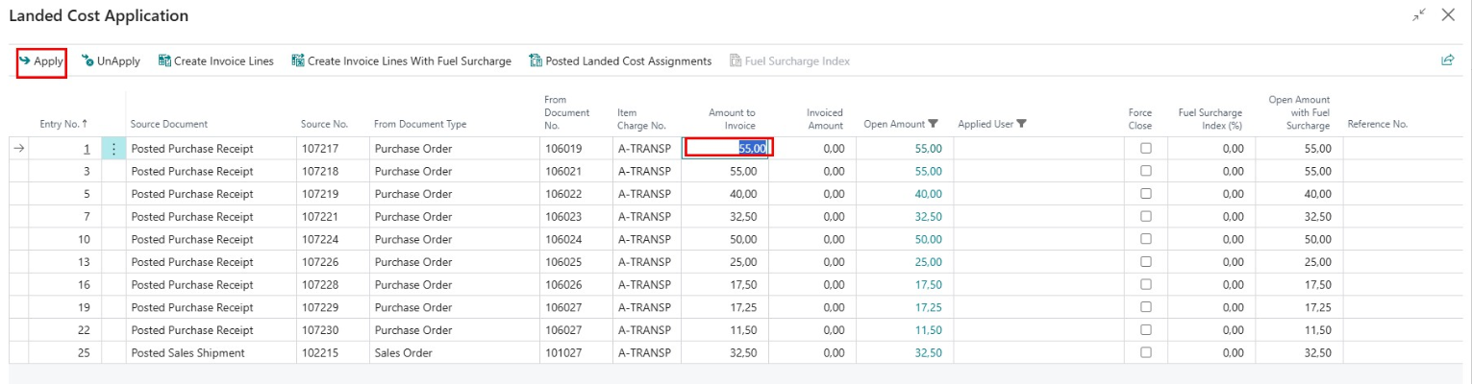Screen dimensions: 1472x384
Task: Enable Force Close for entry 1
Action: [x=1145, y=149]
